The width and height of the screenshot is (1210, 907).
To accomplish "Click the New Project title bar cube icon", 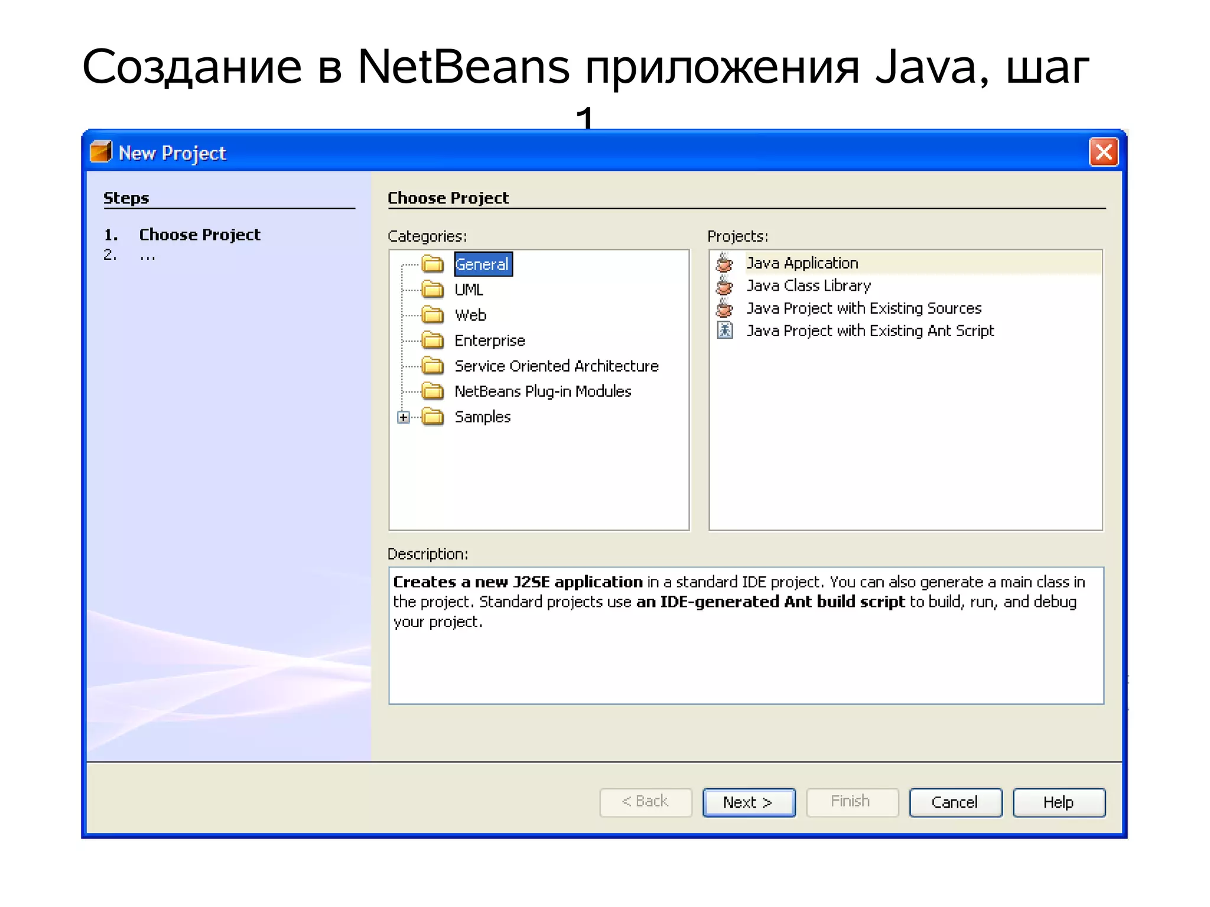I will tap(101, 152).
